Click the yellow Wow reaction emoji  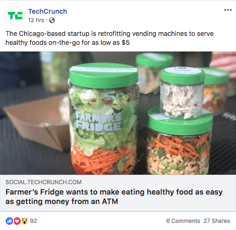pos(25,221)
